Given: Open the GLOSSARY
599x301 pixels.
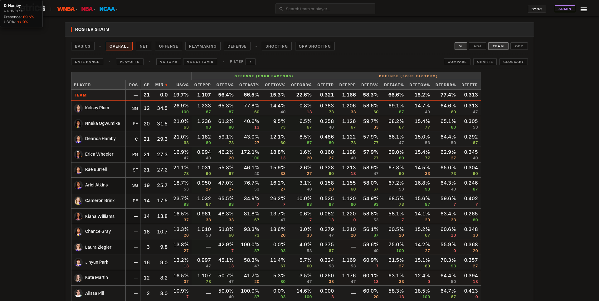Looking at the screenshot, I should pyautogui.click(x=514, y=62).
